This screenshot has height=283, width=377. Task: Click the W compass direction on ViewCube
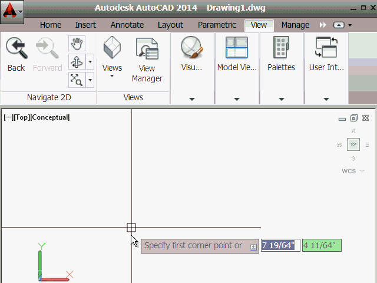click(x=339, y=145)
